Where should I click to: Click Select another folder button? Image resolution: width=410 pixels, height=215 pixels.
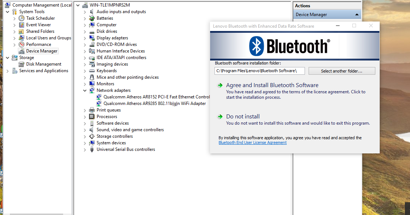[342, 71]
